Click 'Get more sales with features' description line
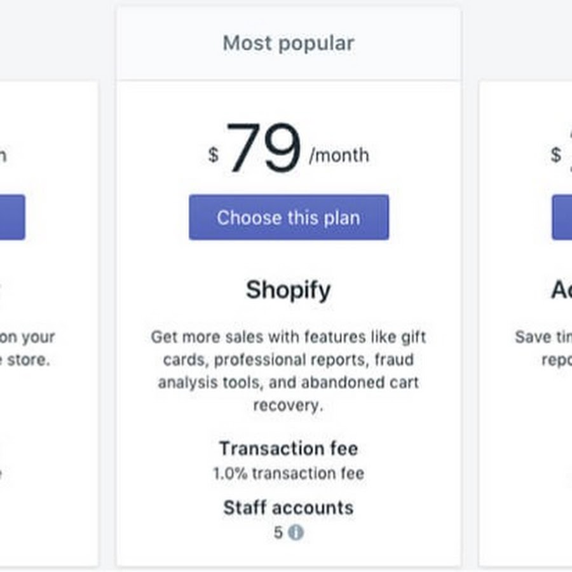572x572 pixels. click(289, 336)
